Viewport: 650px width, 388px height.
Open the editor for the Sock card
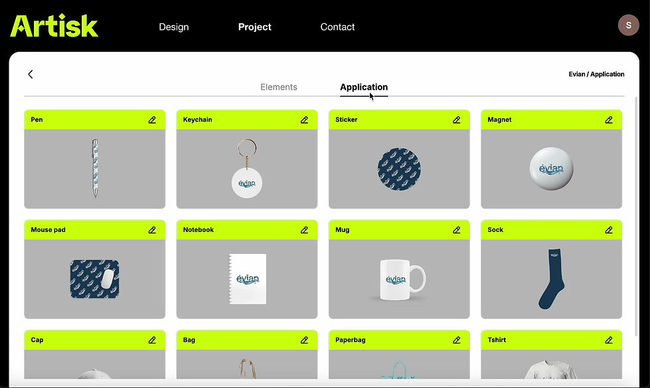[x=609, y=230]
